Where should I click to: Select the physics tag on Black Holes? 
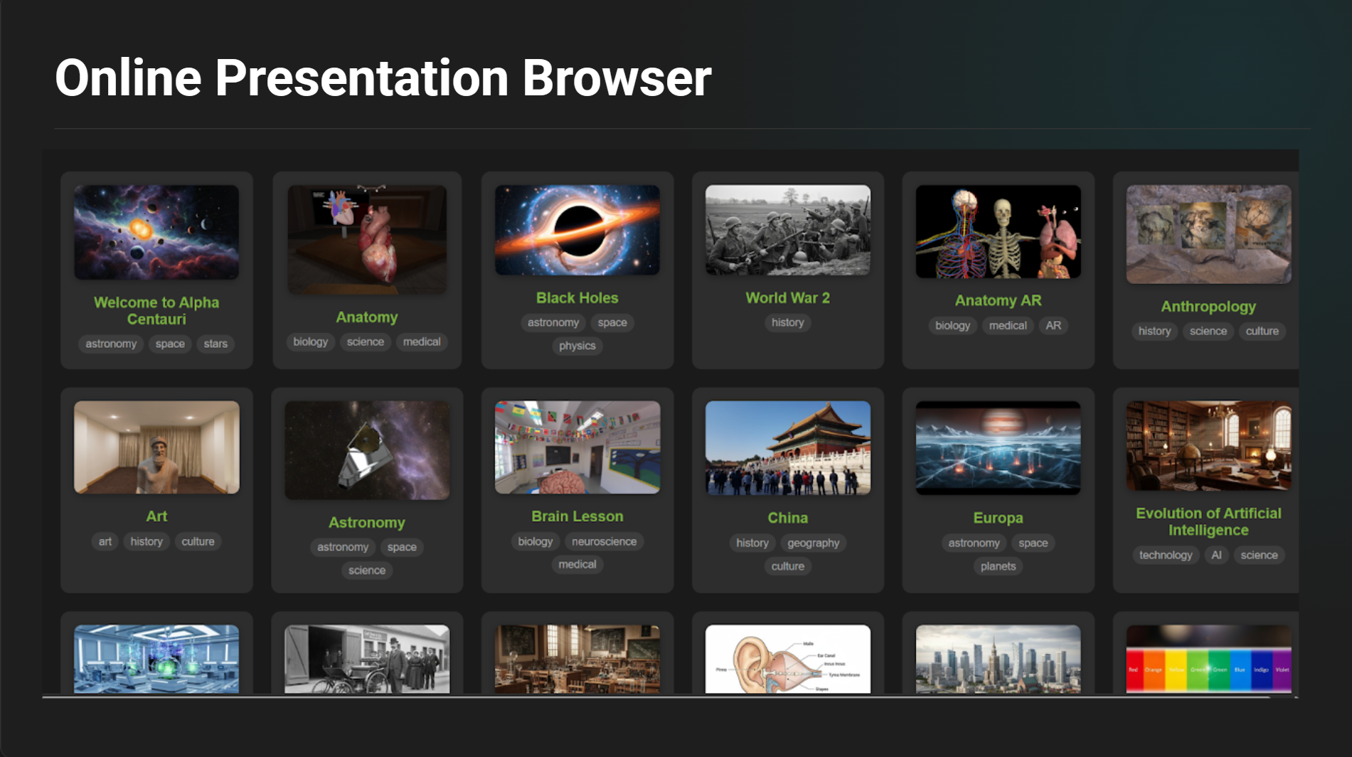click(x=577, y=346)
